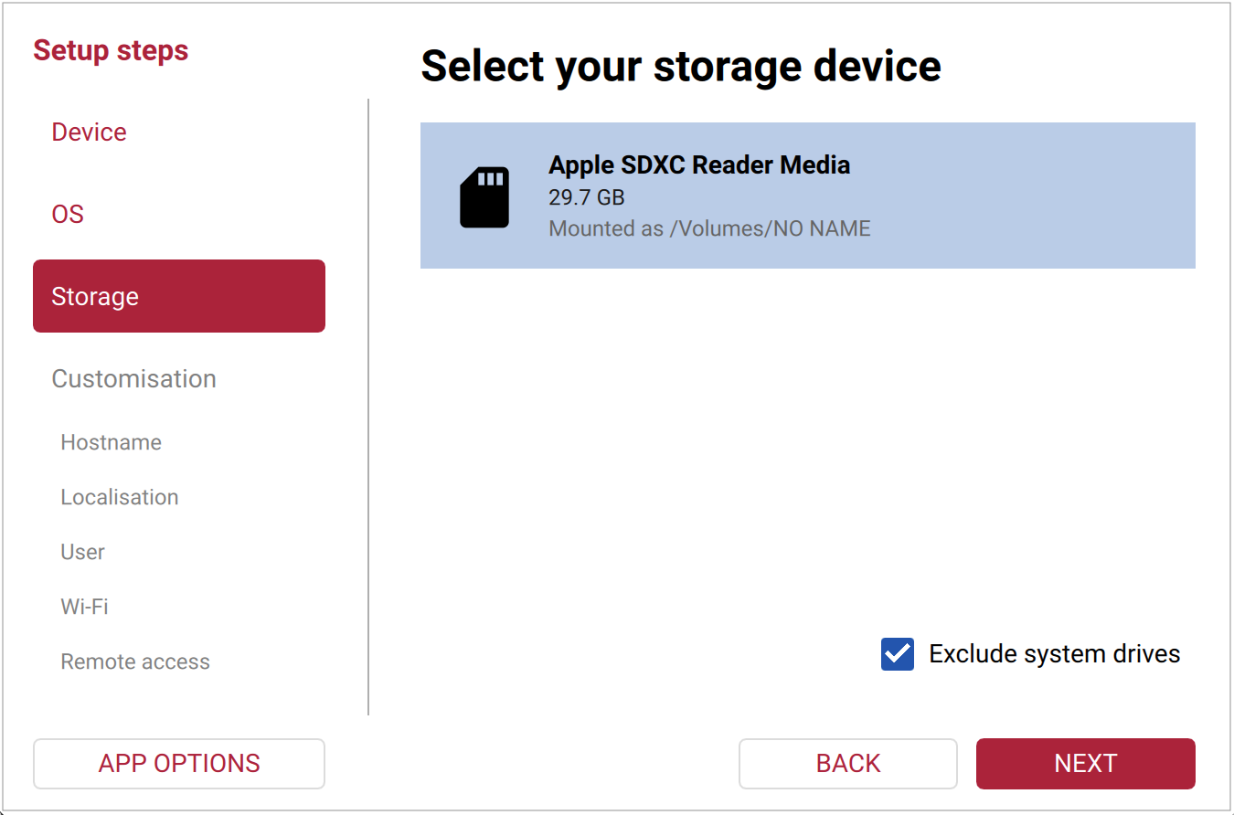Select the User setup step

point(82,552)
